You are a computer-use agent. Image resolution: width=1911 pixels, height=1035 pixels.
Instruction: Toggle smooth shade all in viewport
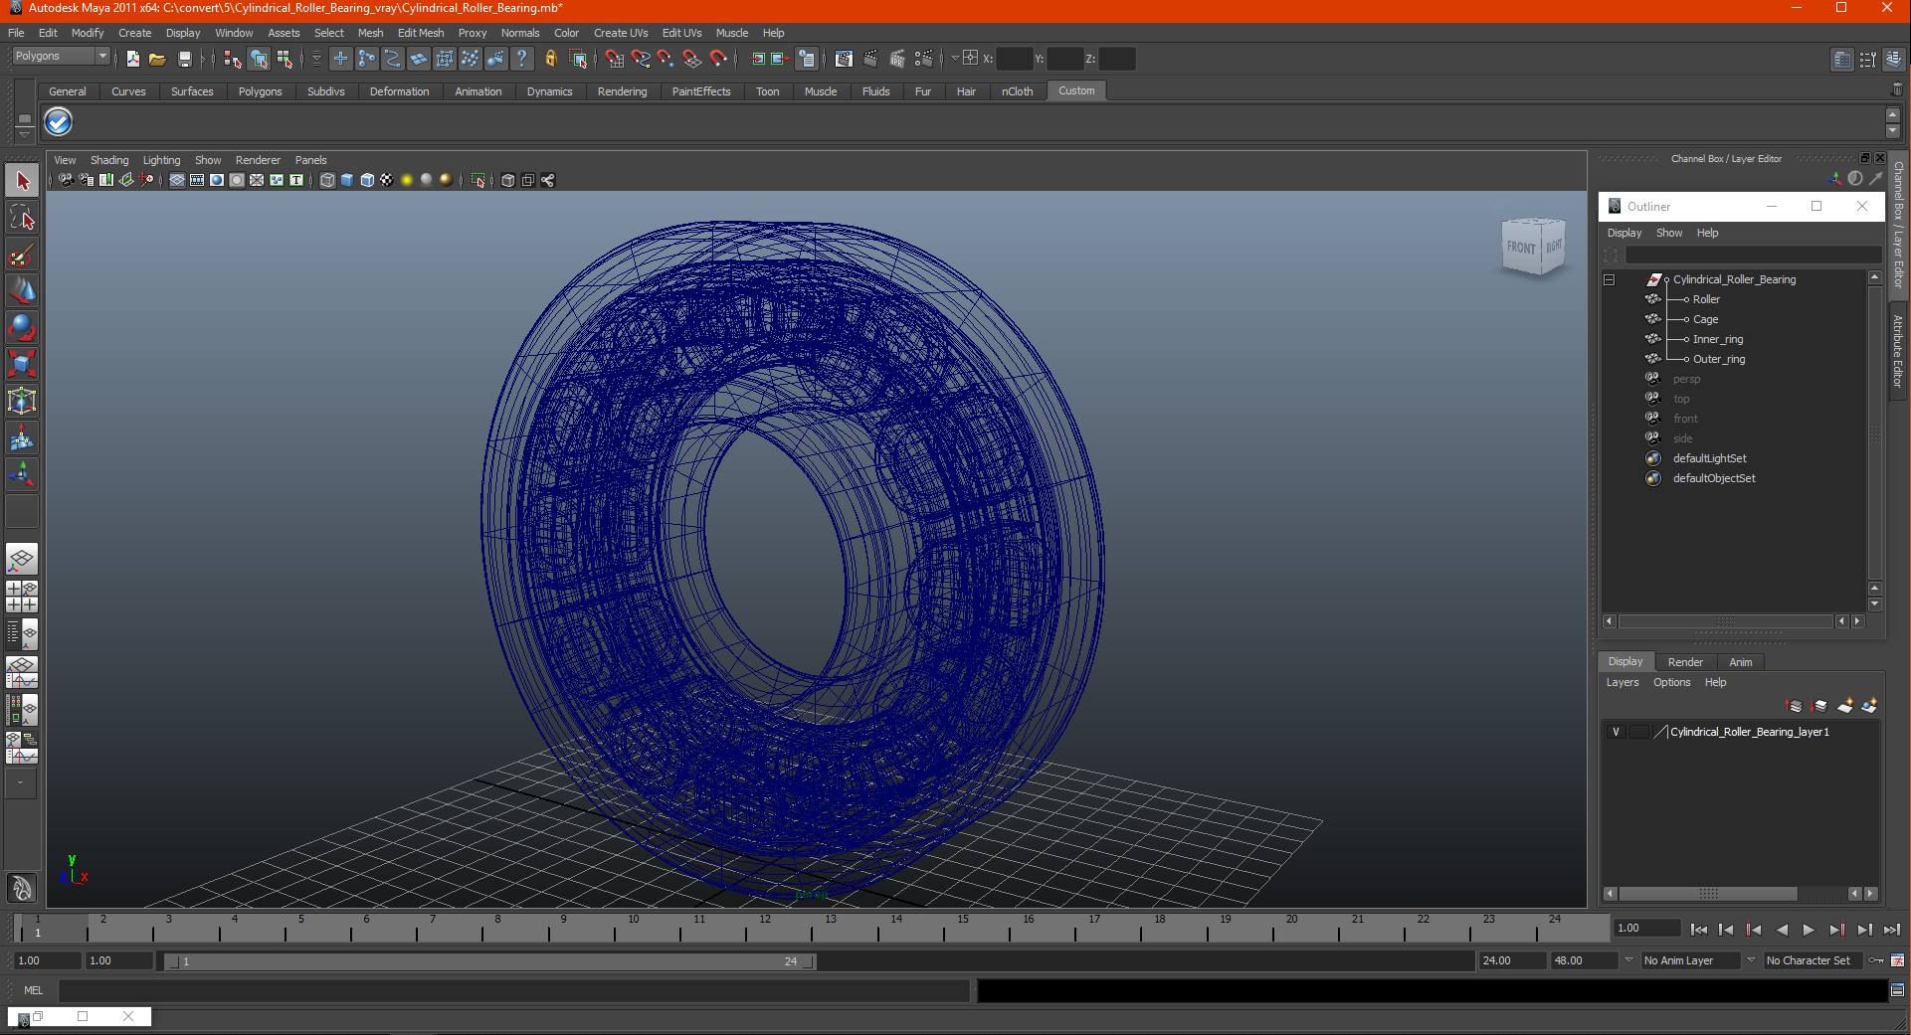click(x=347, y=180)
